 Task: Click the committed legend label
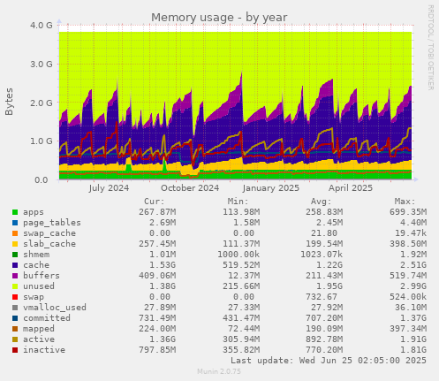(x=47, y=318)
